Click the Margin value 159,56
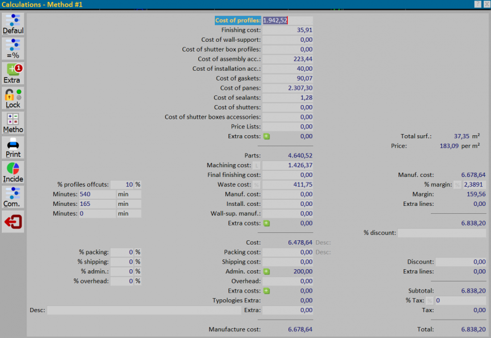 click(x=476, y=194)
